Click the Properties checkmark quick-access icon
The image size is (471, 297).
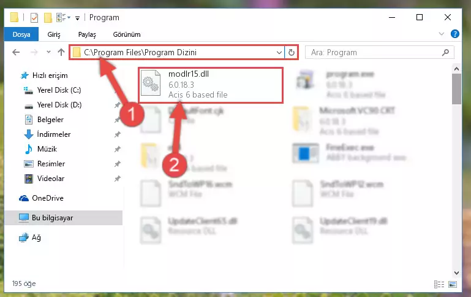point(34,18)
